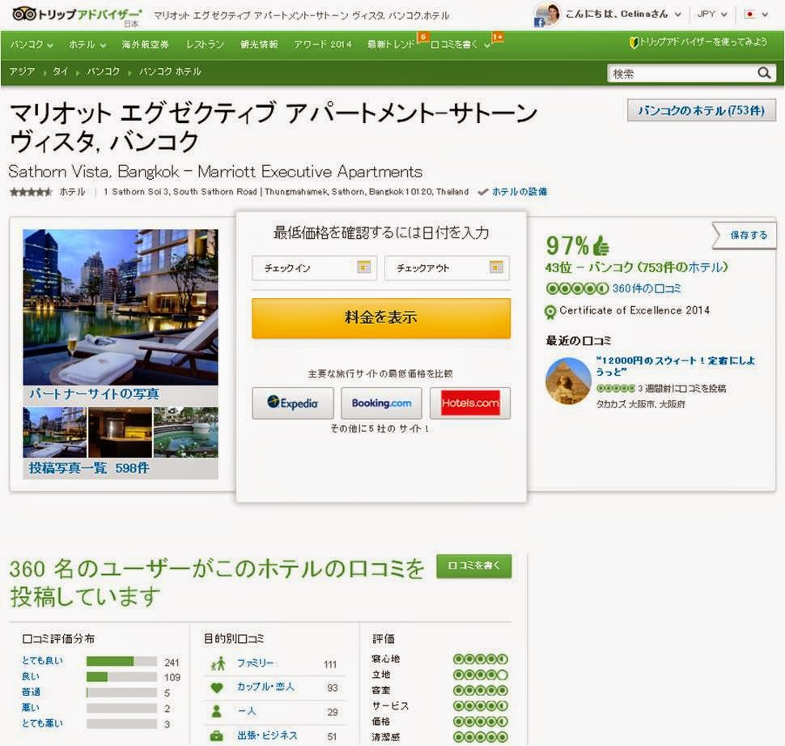
Task: Click the solo traveler person icon
Action: click(217, 711)
